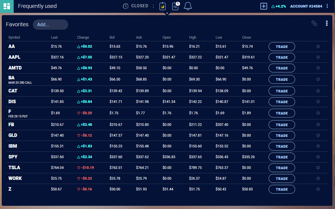Screen dimensions: 335x209
Task: Remove CAT from favorites
Action: (318, 91)
